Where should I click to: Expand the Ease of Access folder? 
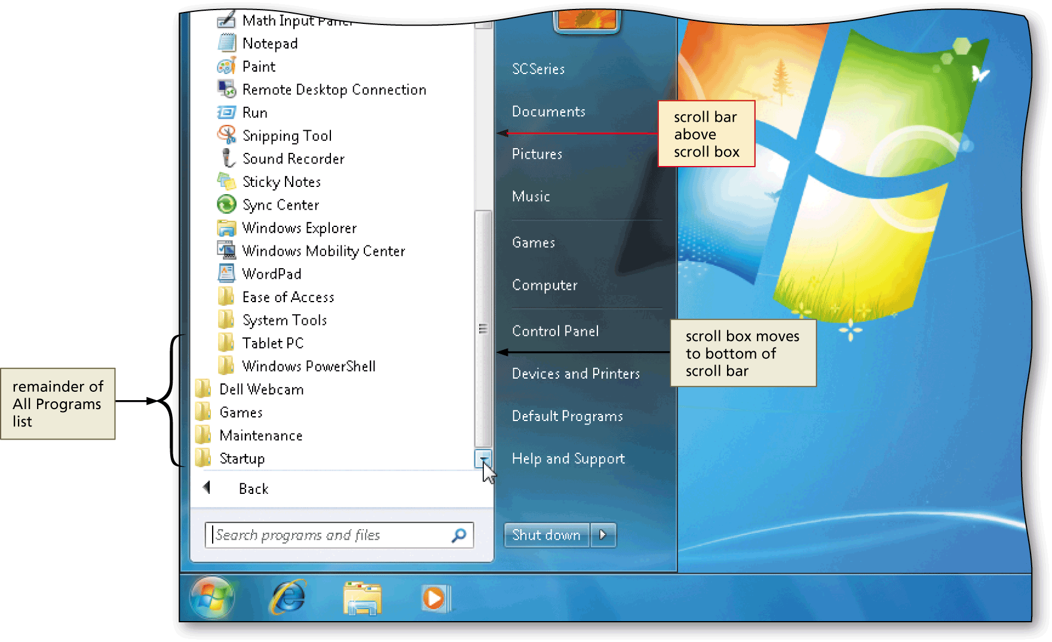coord(288,297)
